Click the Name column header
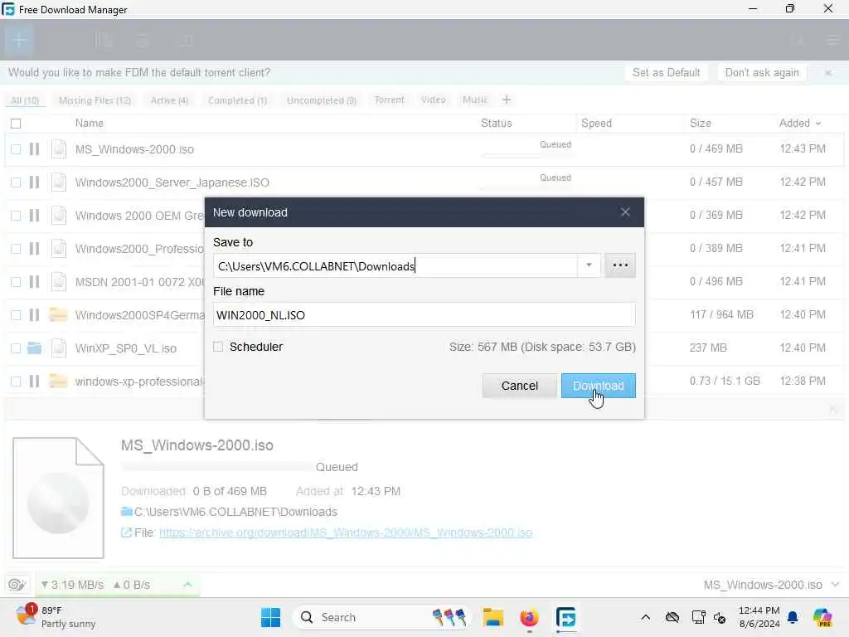This screenshot has width=849, height=637. point(90,123)
